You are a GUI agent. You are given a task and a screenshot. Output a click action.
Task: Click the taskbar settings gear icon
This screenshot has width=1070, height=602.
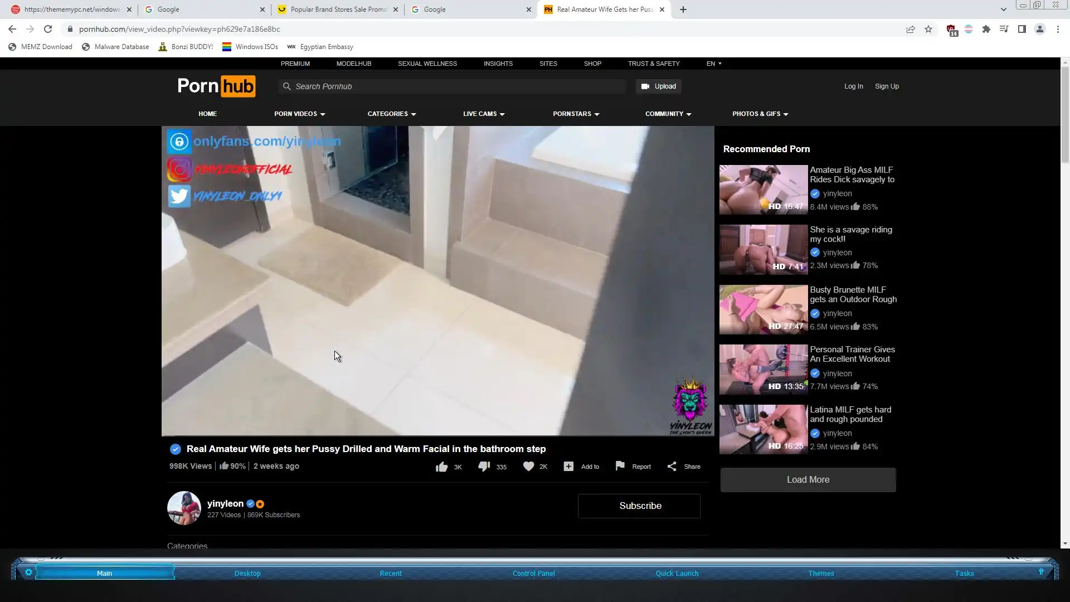[28, 572]
